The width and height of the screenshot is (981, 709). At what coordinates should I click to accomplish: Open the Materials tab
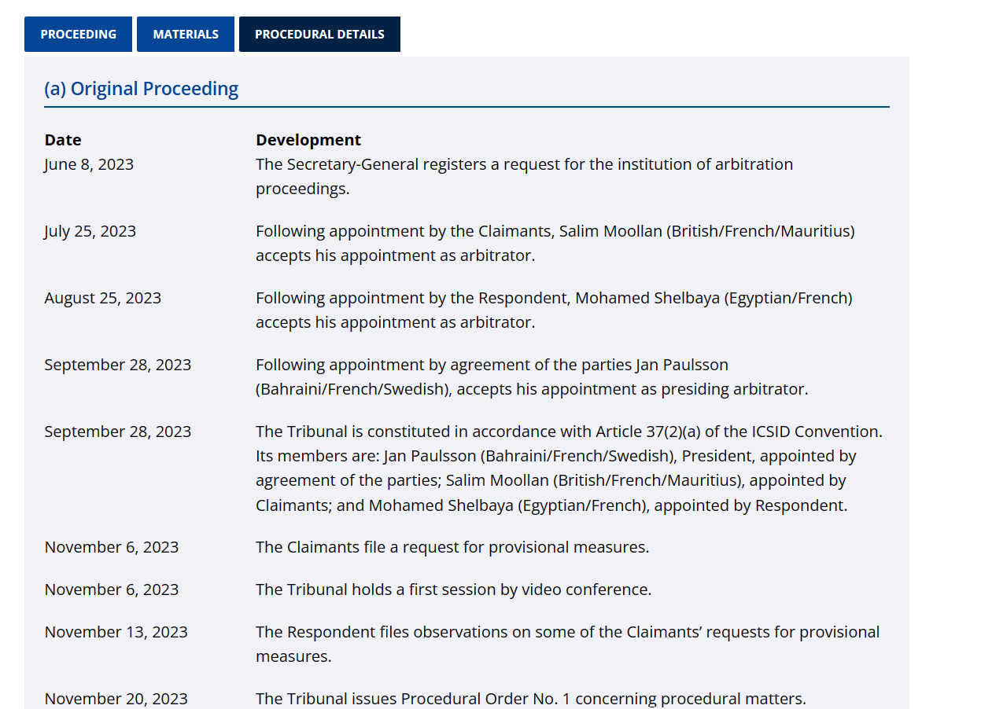186,35
